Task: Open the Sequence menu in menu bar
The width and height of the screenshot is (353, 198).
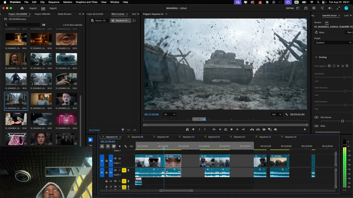Action: click(x=54, y=2)
